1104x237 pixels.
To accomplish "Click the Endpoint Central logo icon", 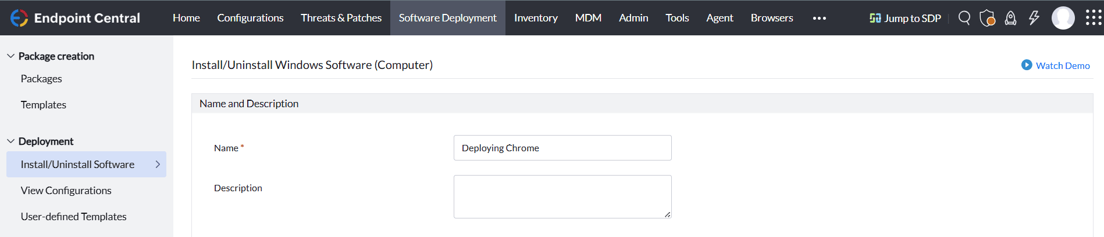I will click(19, 18).
